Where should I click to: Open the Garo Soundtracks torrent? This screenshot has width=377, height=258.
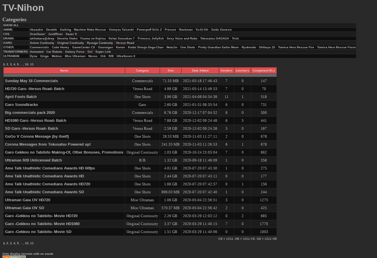point(21,105)
